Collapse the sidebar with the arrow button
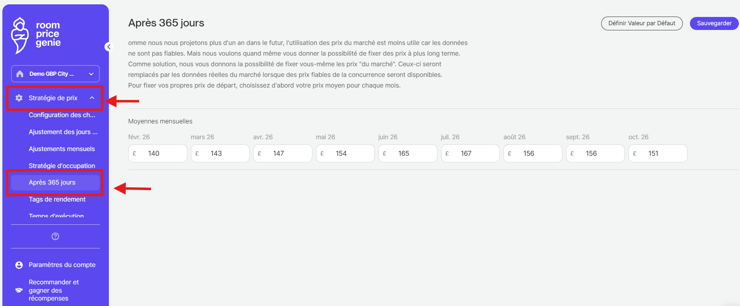This screenshot has width=740, height=306. (108, 47)
